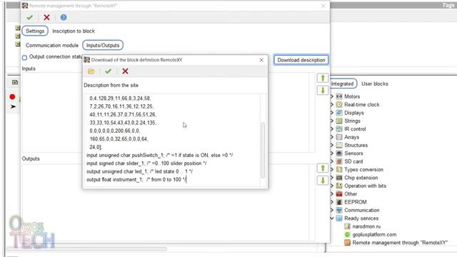Viewport: 457px width, 257px height.
Task: Click the red record circle icon at left
Action: point(12,97)
